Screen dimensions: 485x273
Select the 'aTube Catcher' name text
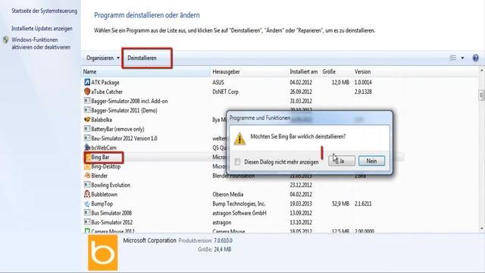pos(107,92)
